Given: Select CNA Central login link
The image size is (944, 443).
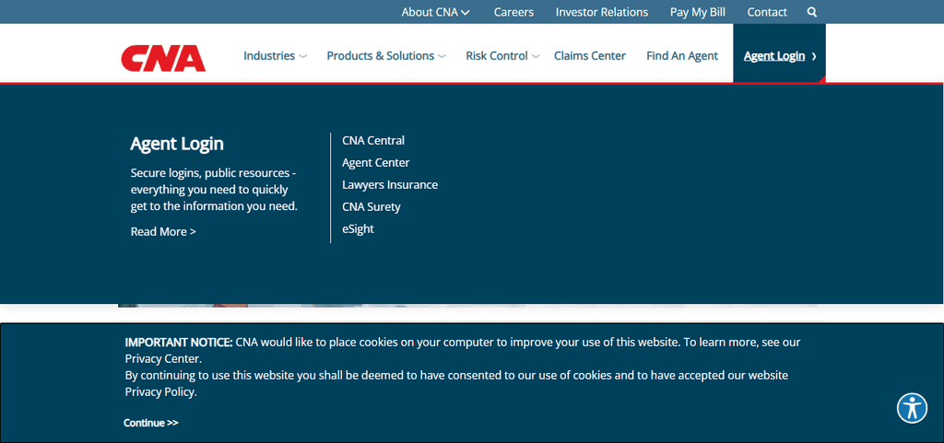Looking at the screenshot, I should (x=373, y=140).
